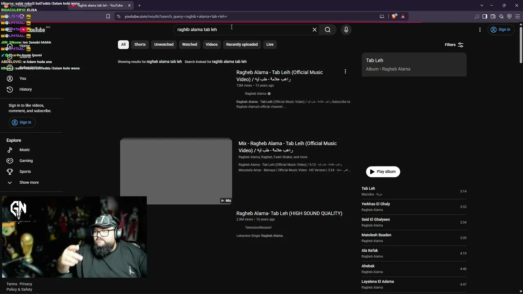The width and height of the screenshot is (523, 294).
Task: Open Privacy footer link
Action: (26, 284)
